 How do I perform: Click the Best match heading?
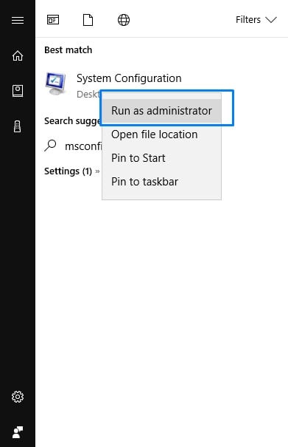69,50
